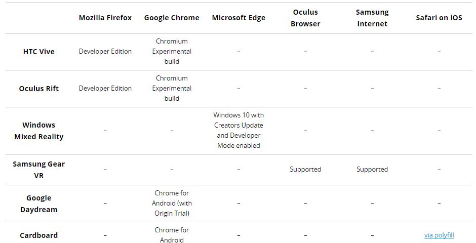Click the Samsung Internet column header
This screenshot has width=476, height=243.
[x=372, y=18]
